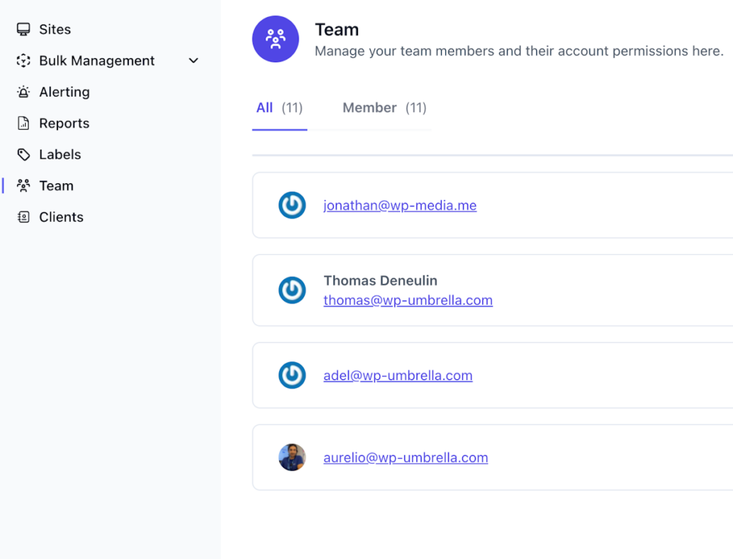Image resolution: width=733 pixels, height=559 pixels.
Task: Open Alerting via the bell icon
Action: (x=23, y=92)
